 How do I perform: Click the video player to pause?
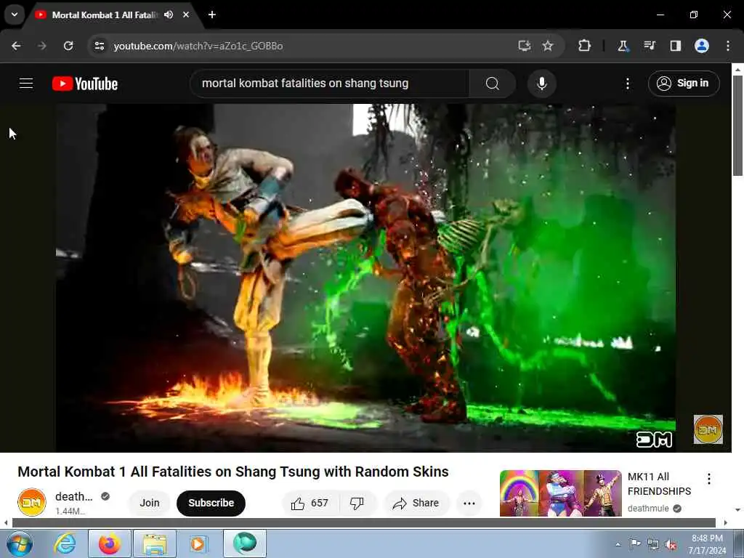tap(366, 278)
